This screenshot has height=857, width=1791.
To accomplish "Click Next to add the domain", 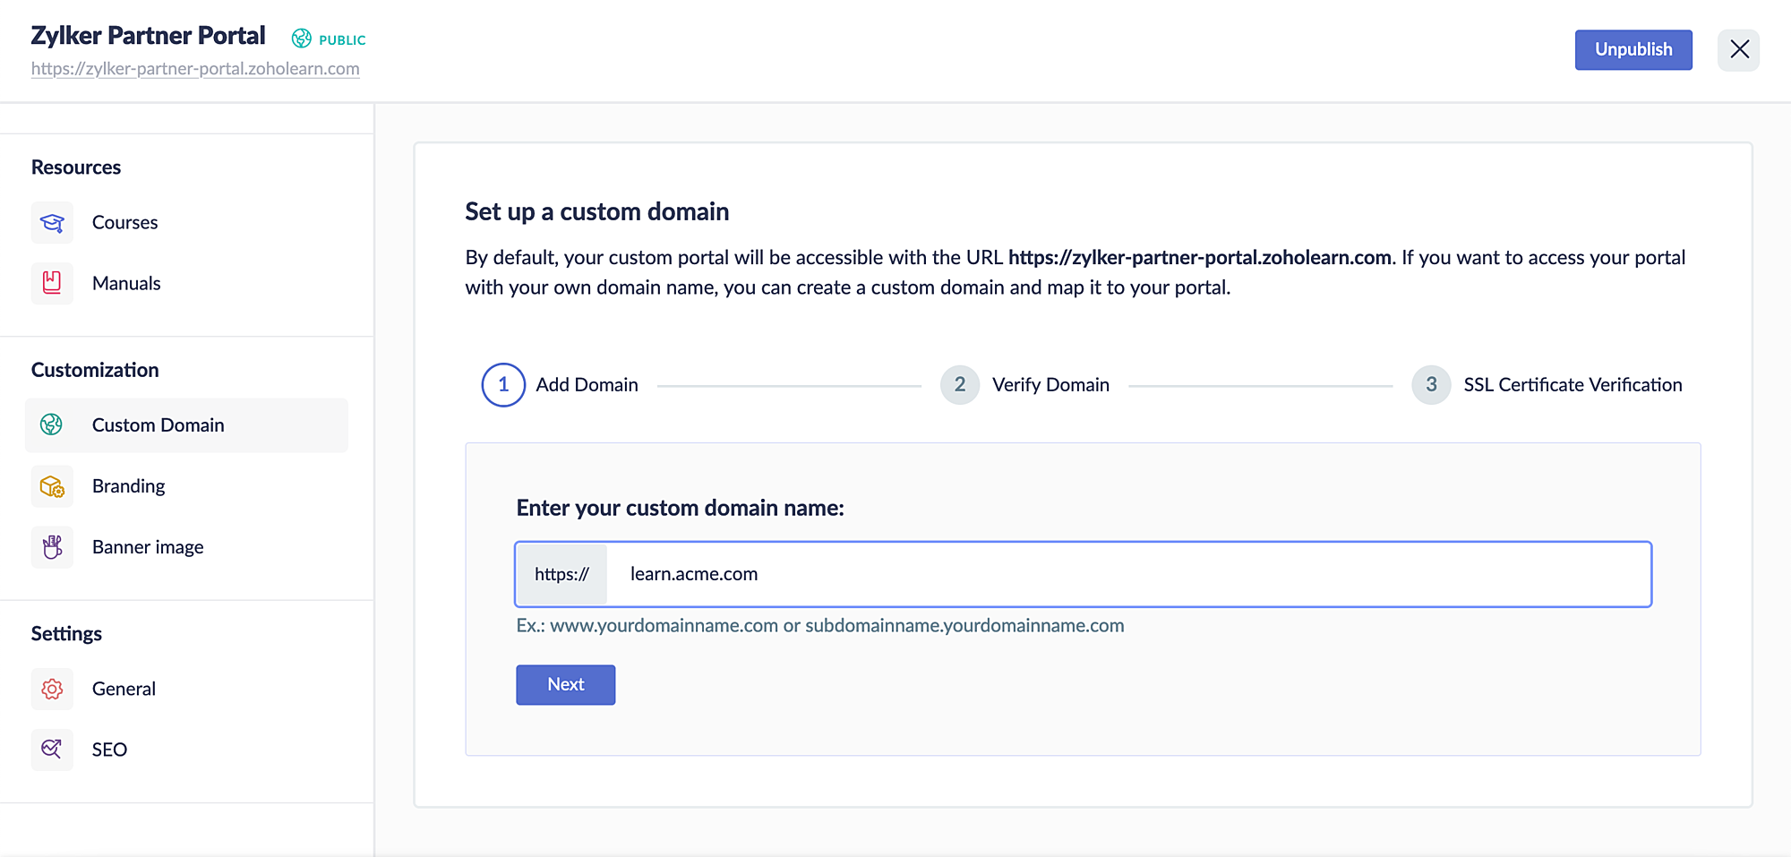I will coord(565,684).
